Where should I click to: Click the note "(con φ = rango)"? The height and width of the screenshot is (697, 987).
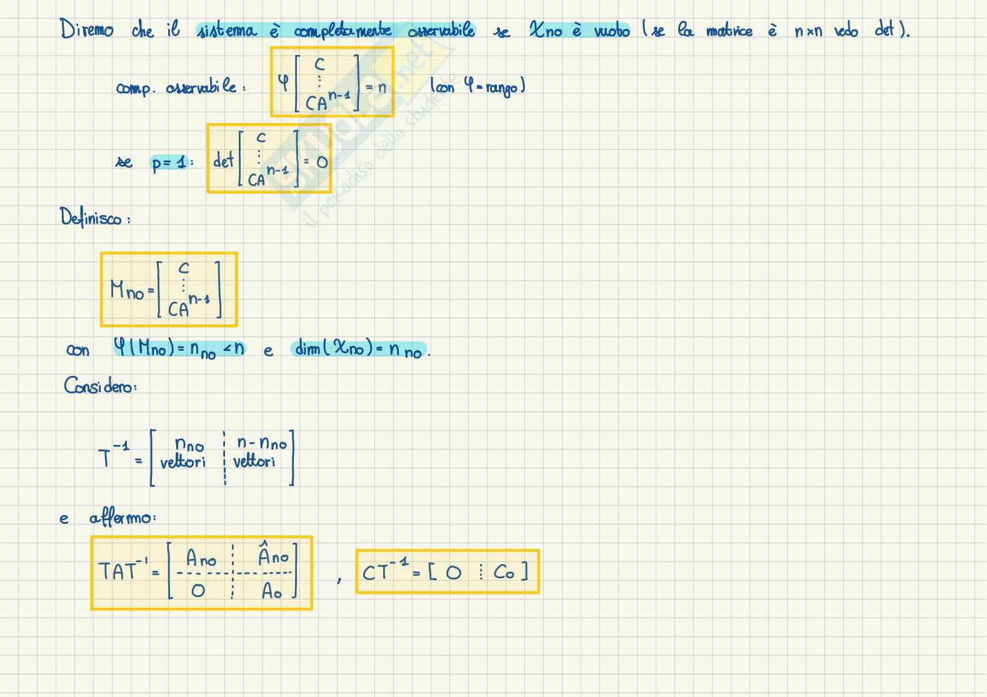click(478, 86)
